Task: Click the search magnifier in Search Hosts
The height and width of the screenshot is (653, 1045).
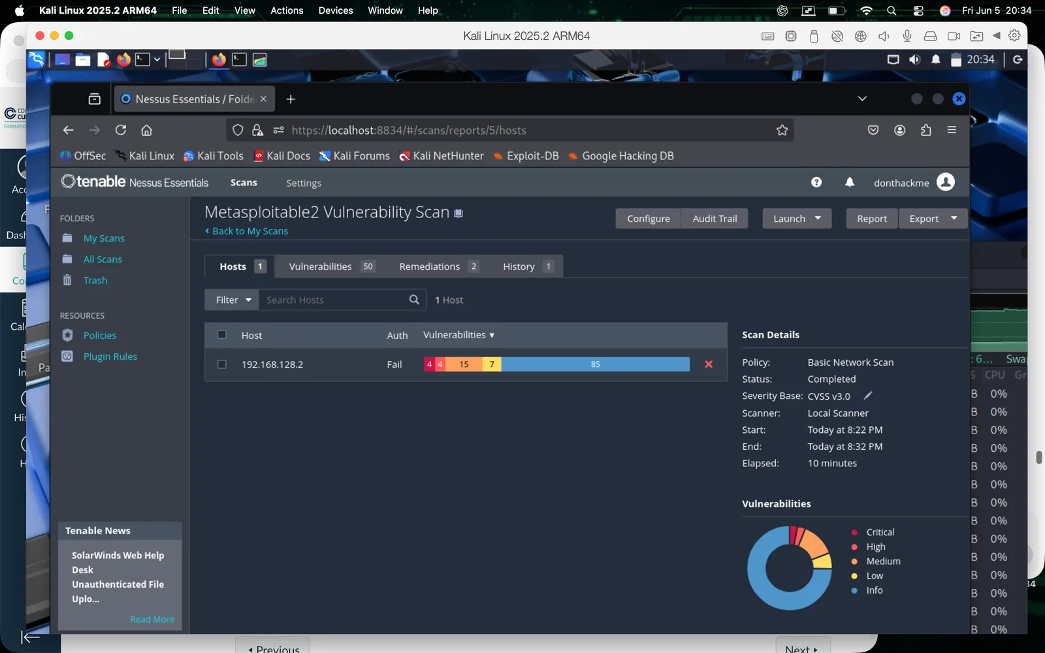Action: pos(414,300)
